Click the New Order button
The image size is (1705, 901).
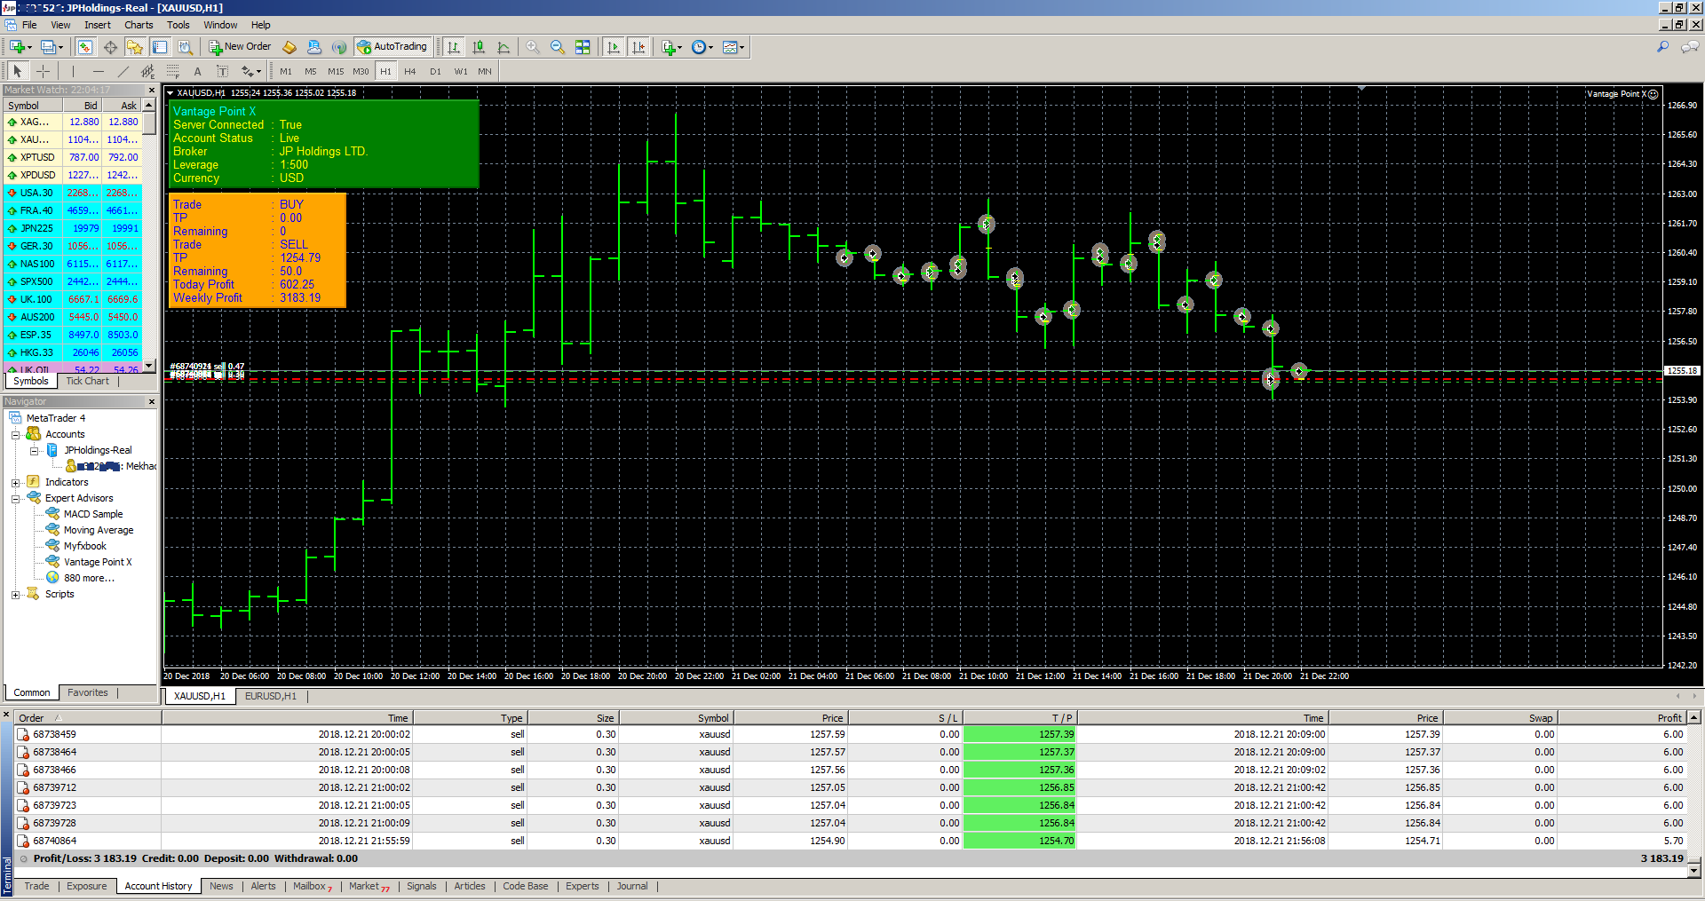pyautogui.click(x=240, y=47)
